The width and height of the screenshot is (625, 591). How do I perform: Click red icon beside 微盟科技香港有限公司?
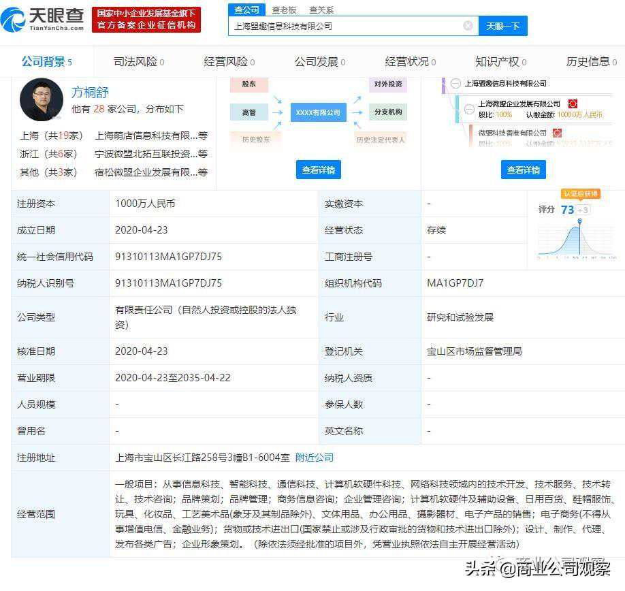pyautogui.click(x=557, y=133)
